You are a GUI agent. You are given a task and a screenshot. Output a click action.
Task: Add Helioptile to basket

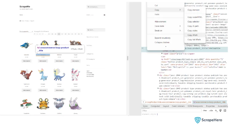tap(43, 61)
